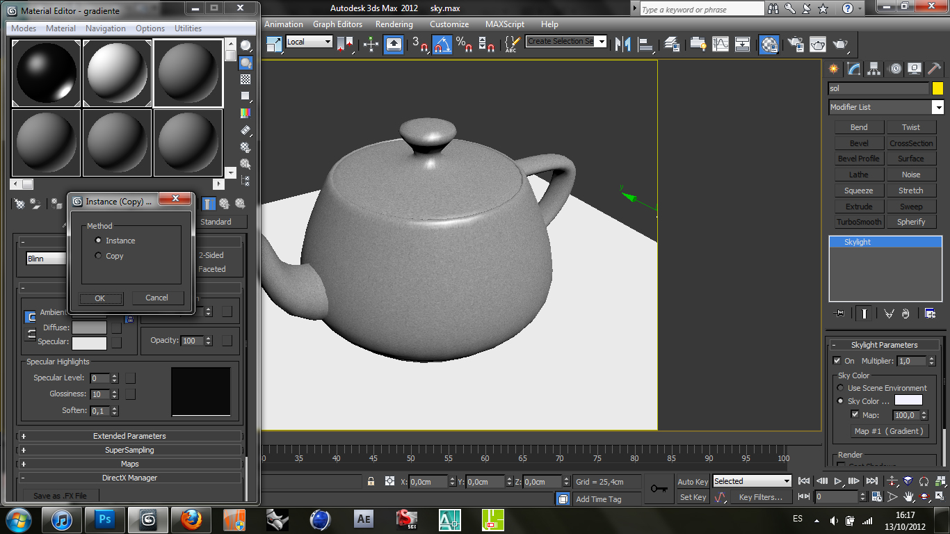Image resolution: width=950 pixels, height=534 pixels.
Task: Expand the Extended Parameters rollout
Action: (129, 436)
